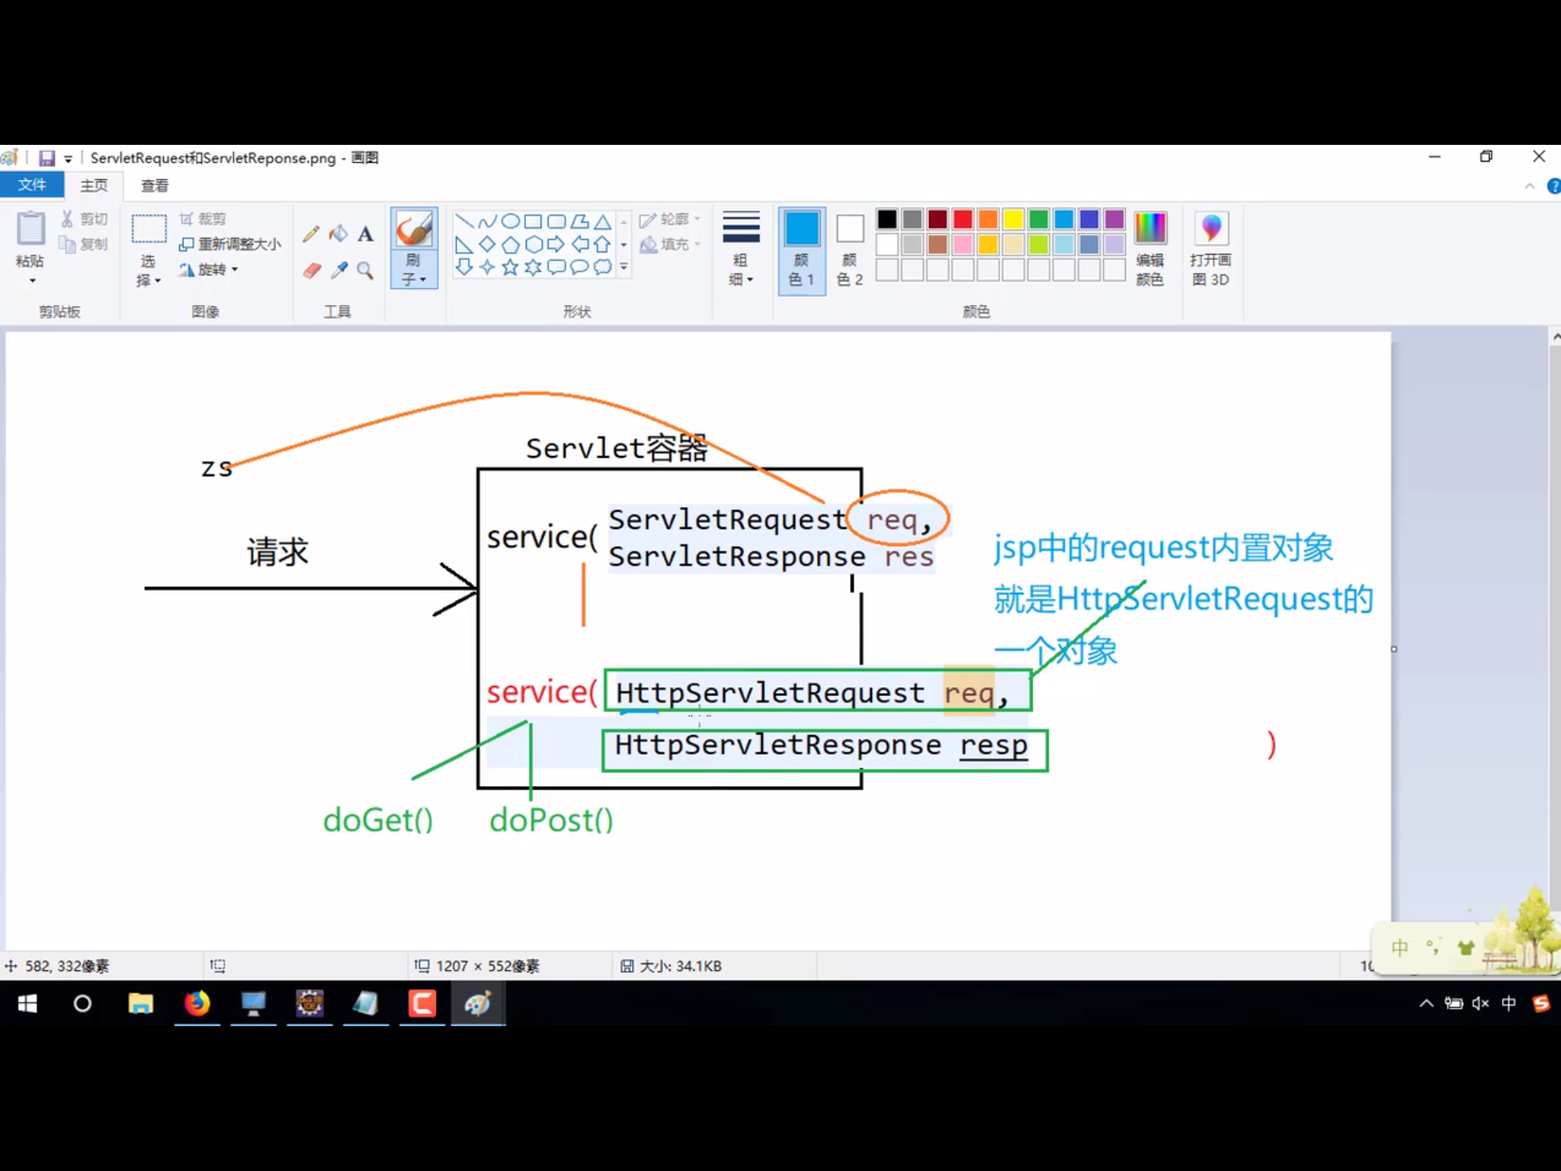The height and width of the screenshot is (1171, 1561).
Task: Choose the Rounded rectangular callout shape
Action: [557, 268]
